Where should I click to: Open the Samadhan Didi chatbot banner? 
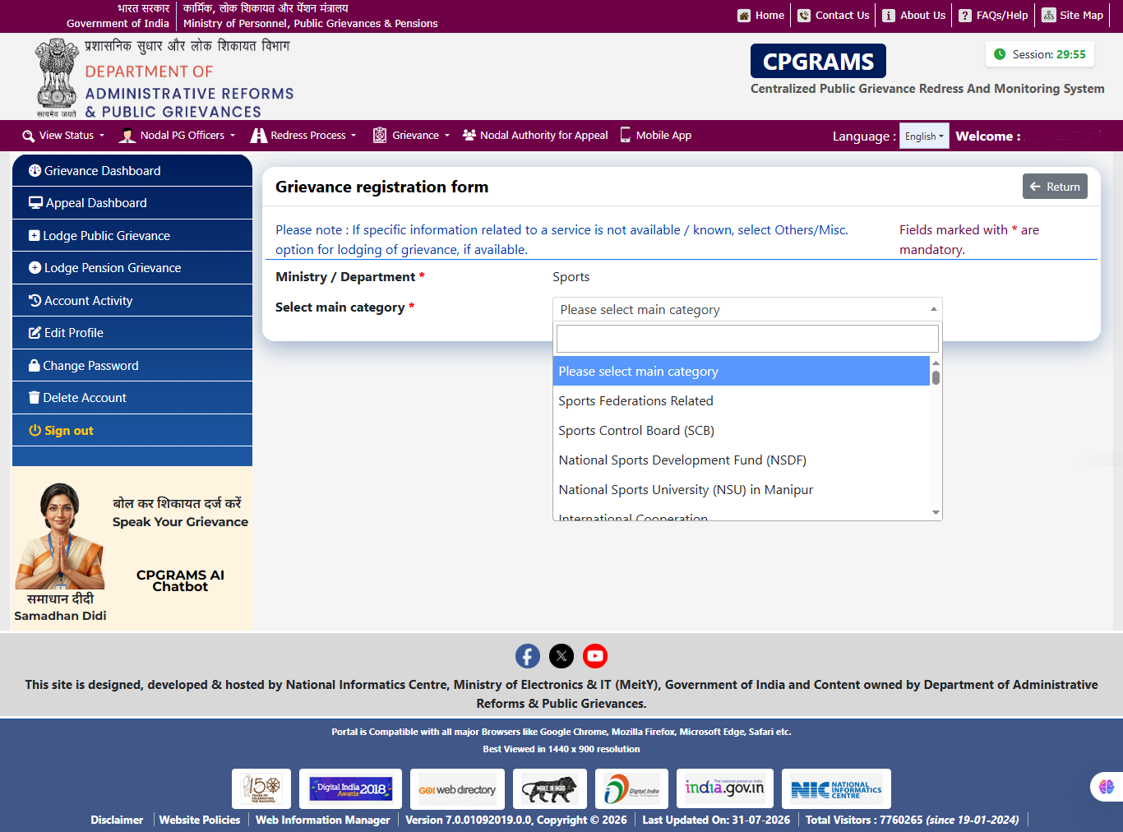132,549
